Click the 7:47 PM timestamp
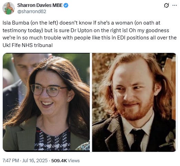 [11, 160]
